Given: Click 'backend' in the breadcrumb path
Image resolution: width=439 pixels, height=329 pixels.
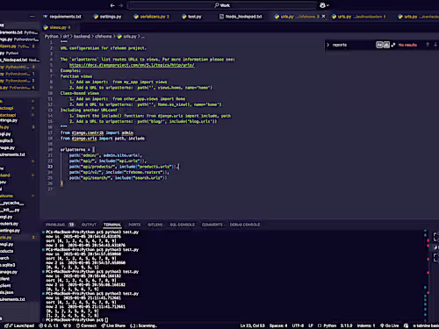Looking at the screenshot, I should click(82, 37).
